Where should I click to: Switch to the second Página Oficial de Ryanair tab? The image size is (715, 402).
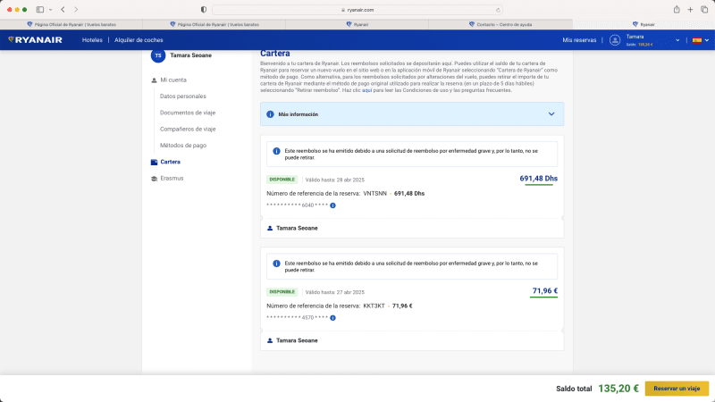pyautogui.click(x=214, y=25)
